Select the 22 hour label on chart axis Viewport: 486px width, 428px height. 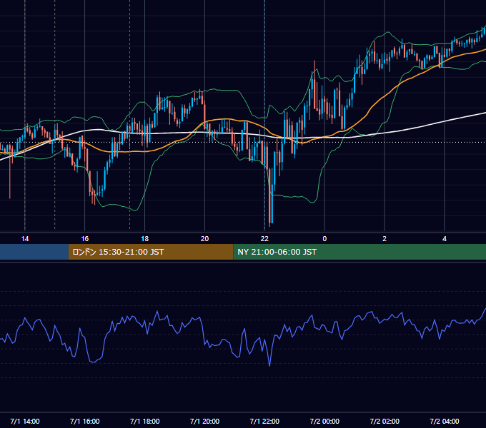[264, 239]
